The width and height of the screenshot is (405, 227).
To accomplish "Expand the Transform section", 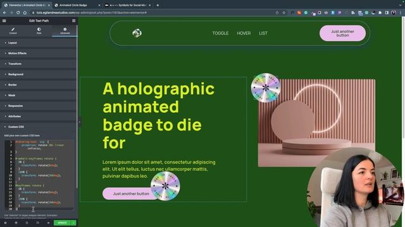I will (x=38, y=64).
